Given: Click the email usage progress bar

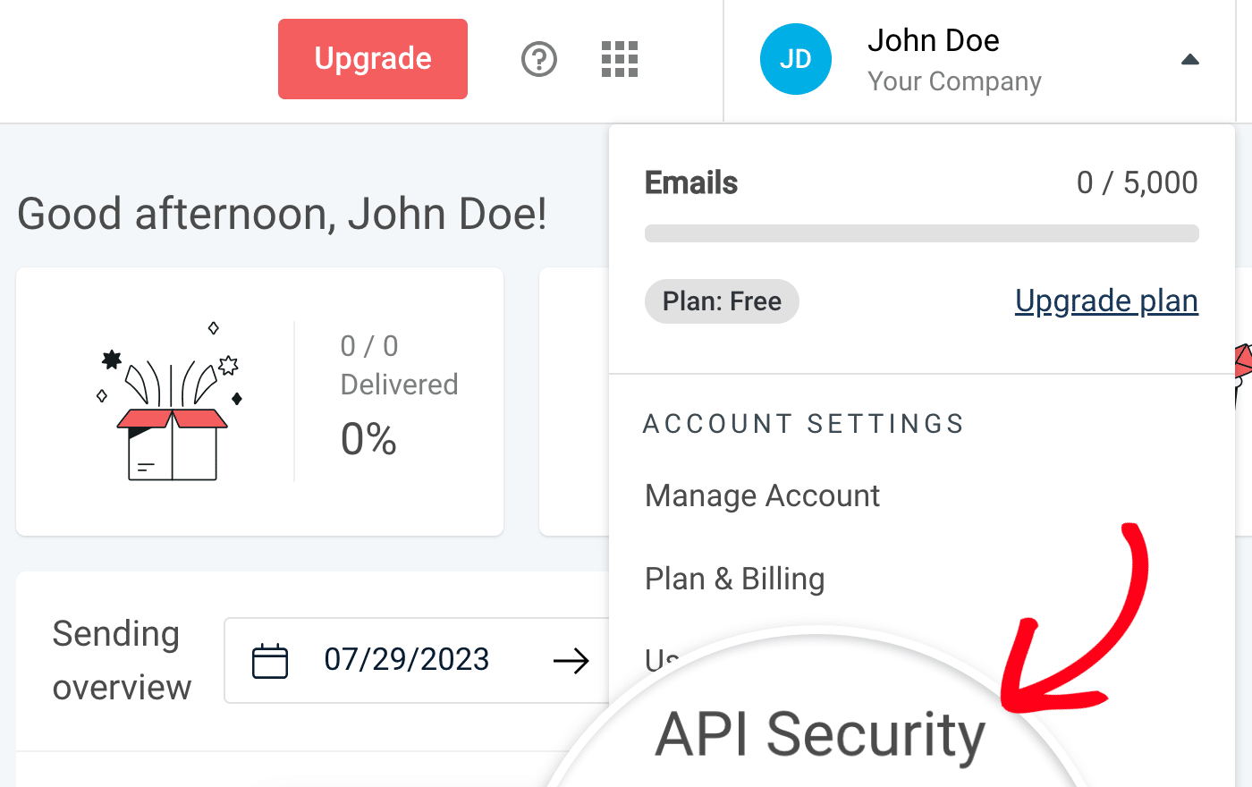Looking at the screenshot, I should (921, 233).
